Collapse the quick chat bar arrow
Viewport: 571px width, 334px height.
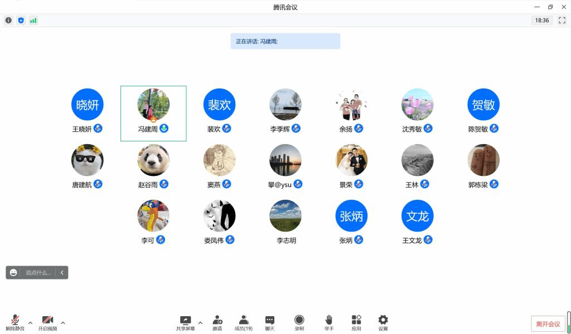tap(62, 273)
